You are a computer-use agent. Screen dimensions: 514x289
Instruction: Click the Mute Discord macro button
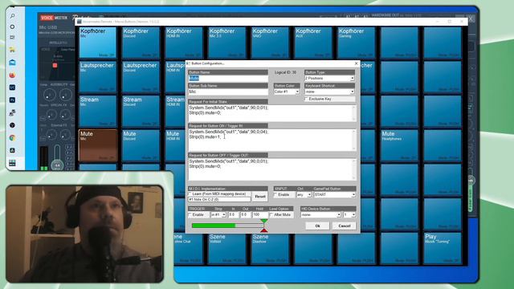[141, 145]
